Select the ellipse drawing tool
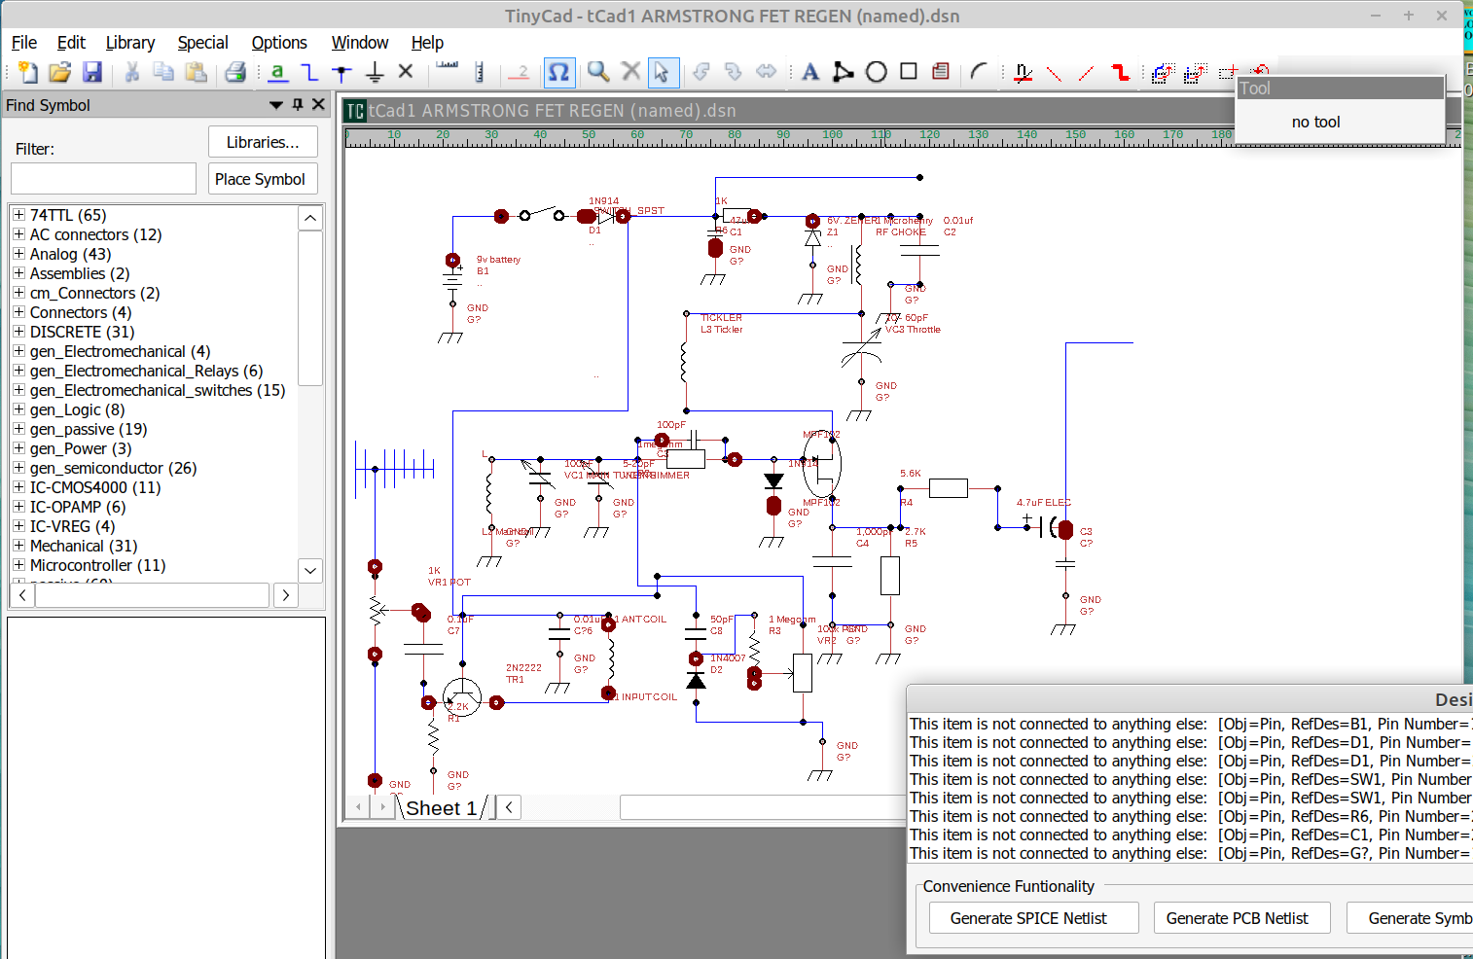 tap(876, 71)
